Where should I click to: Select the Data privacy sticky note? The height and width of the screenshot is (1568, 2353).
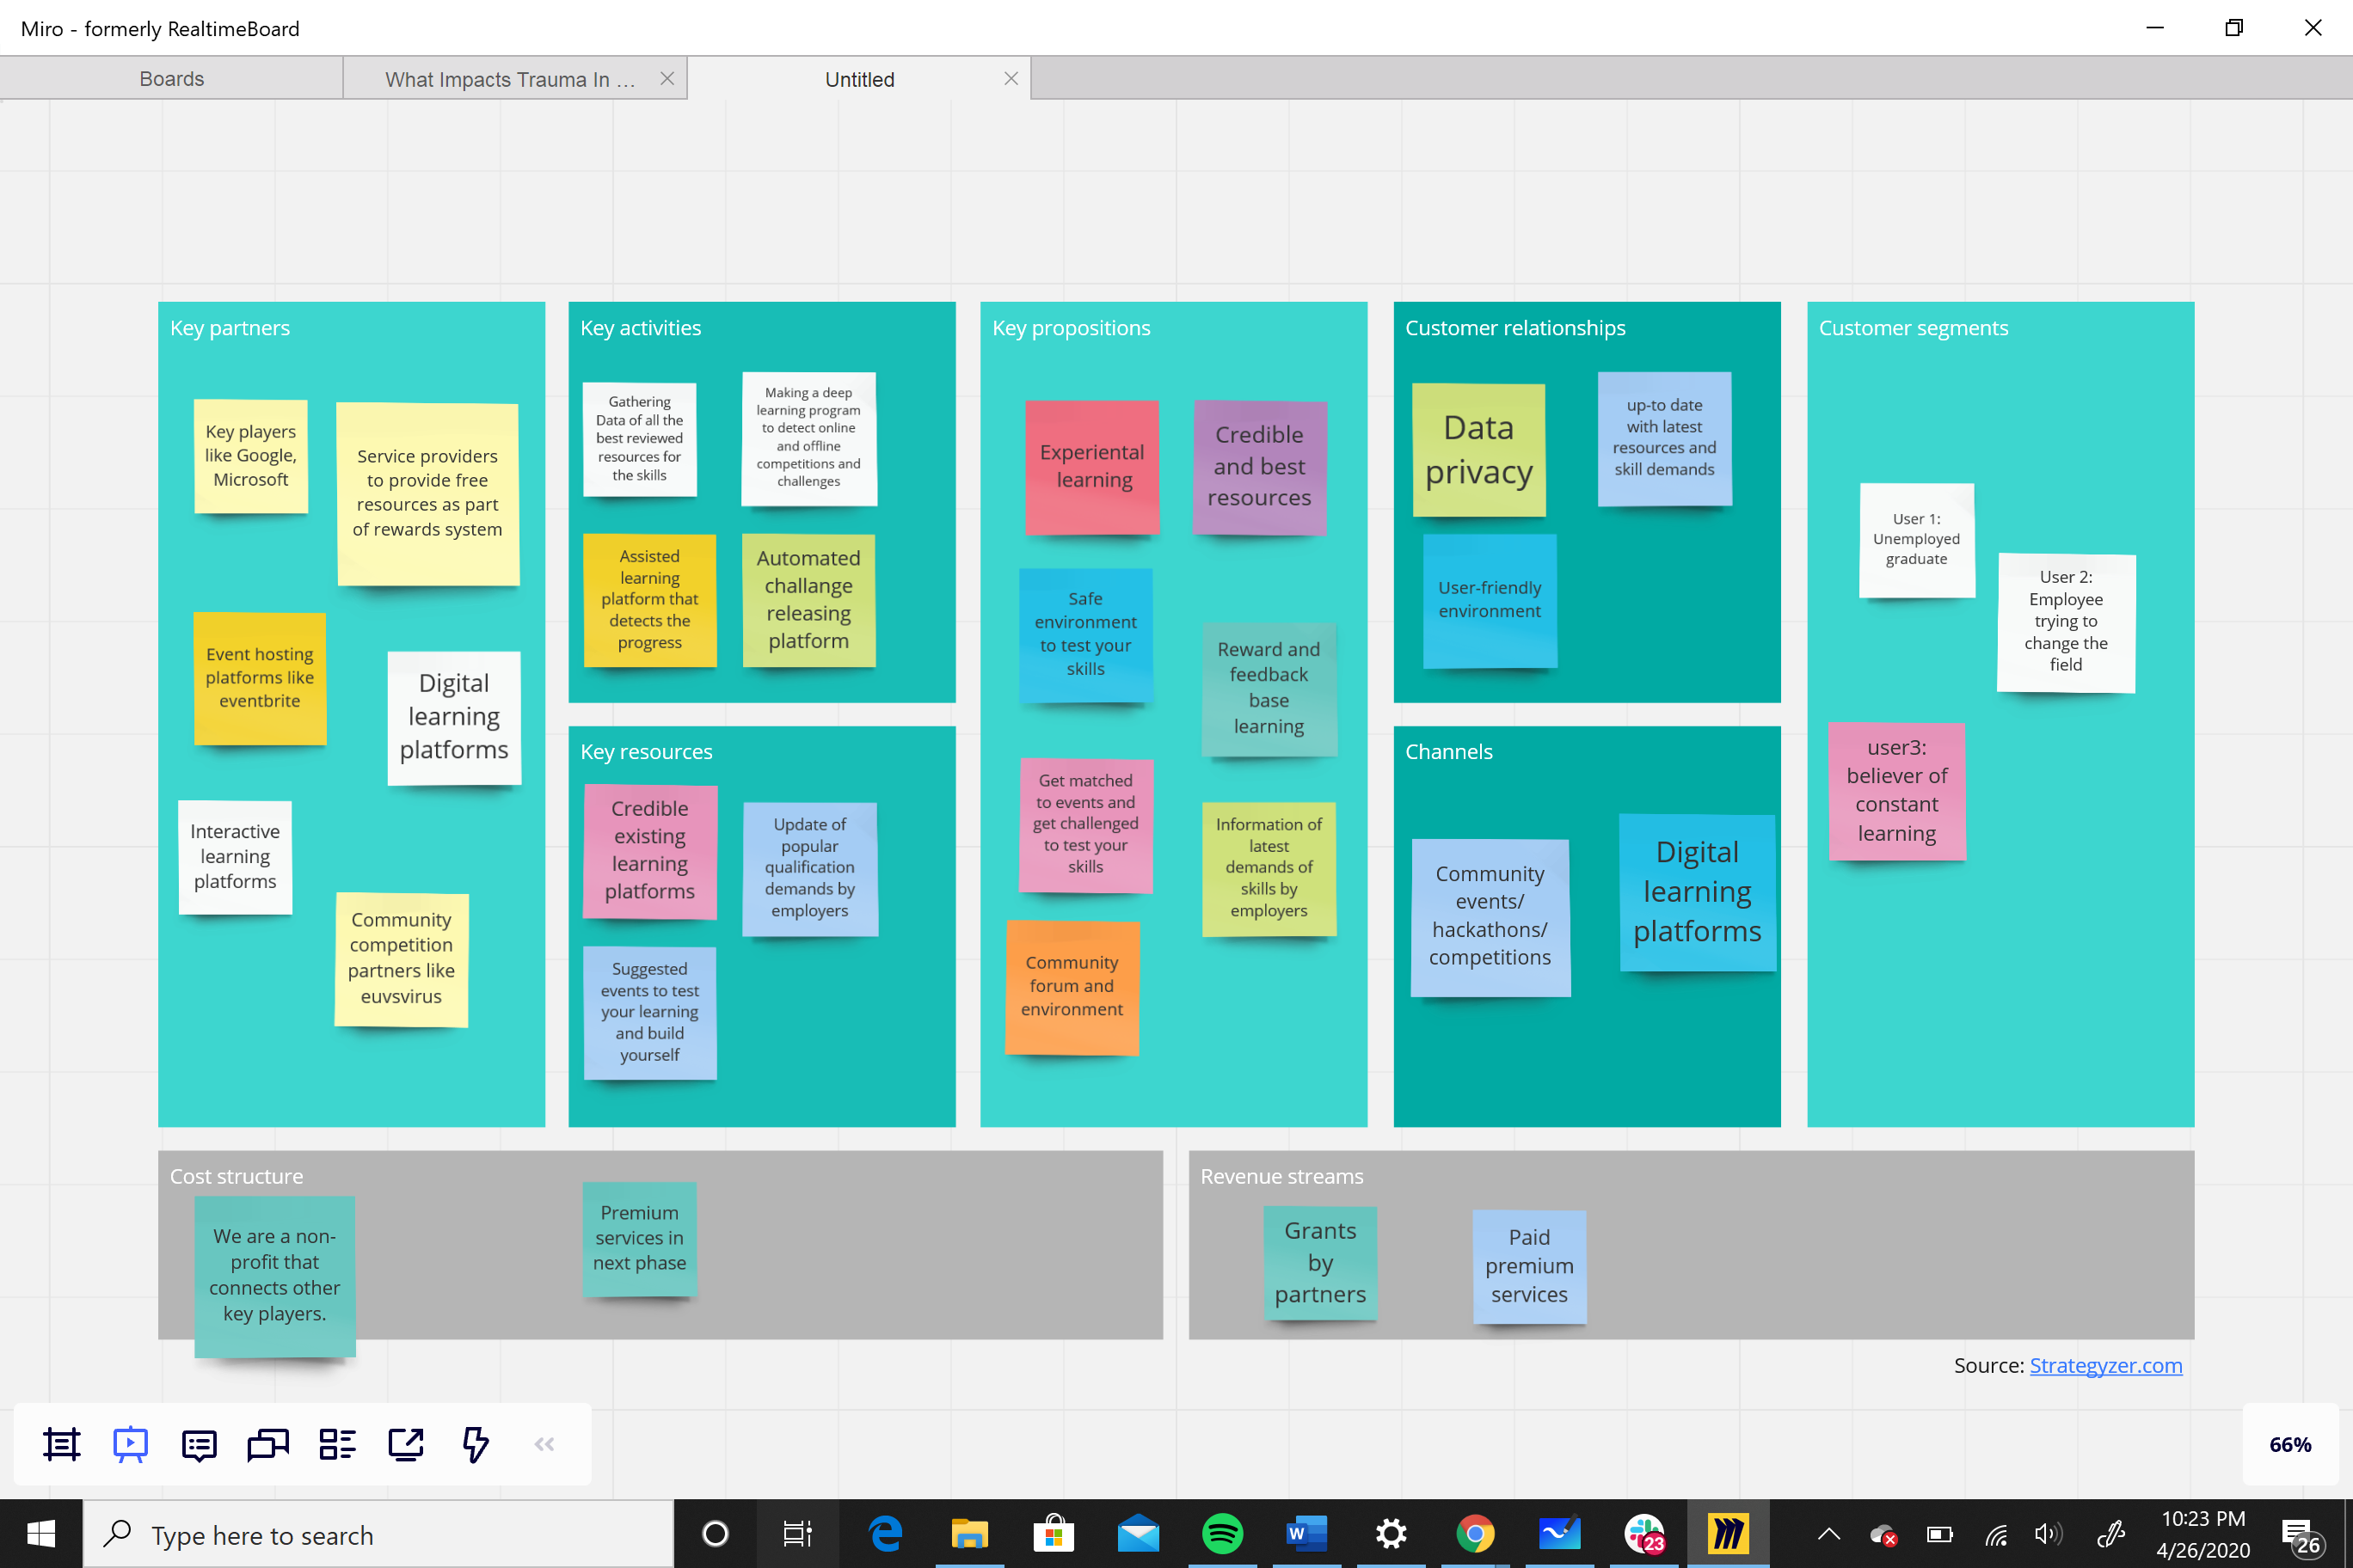[x=1478, y=449]
